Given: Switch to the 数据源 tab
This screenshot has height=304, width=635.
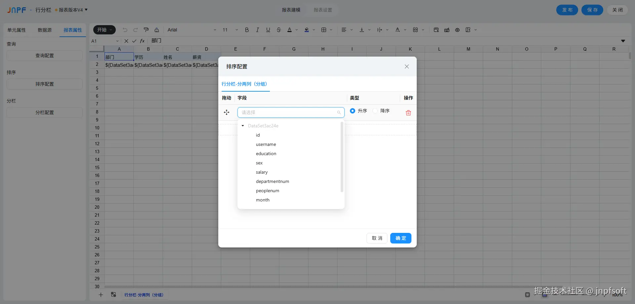Looking at the screenshot, I should pos(45,30).
